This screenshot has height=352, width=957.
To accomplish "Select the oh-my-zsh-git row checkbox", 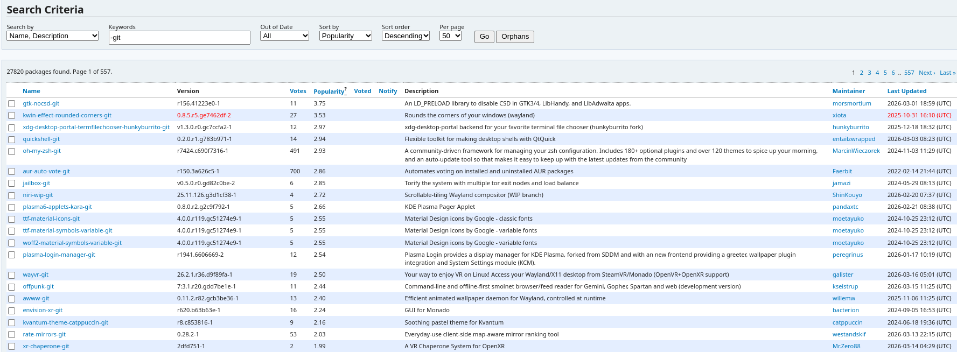I will click(11, 151).
